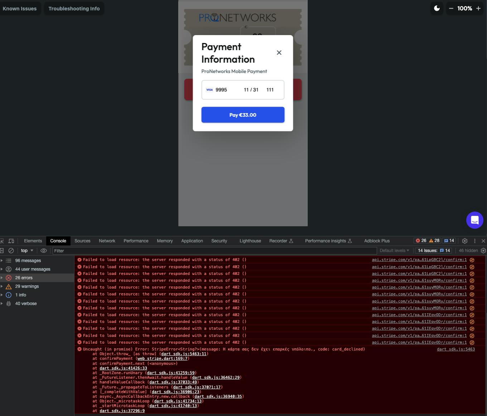This screenshot has width=487, height=416.
Task: Click the 28 warnings counter in DevTools toolbar
Action: point(434,241)
